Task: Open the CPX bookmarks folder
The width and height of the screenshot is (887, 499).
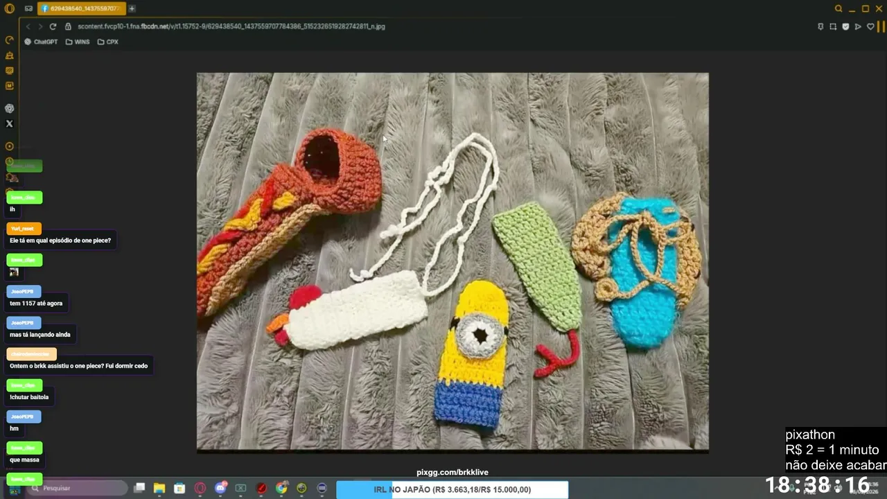Action: click(108, 42)
